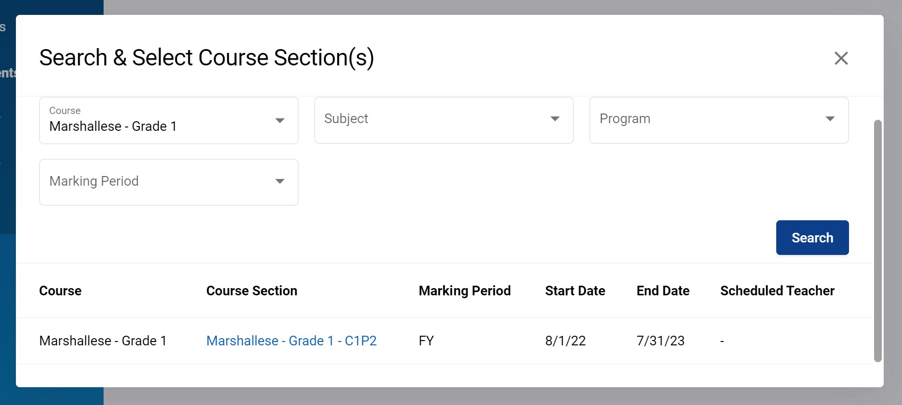Click the Program field label

click(625, 119)
